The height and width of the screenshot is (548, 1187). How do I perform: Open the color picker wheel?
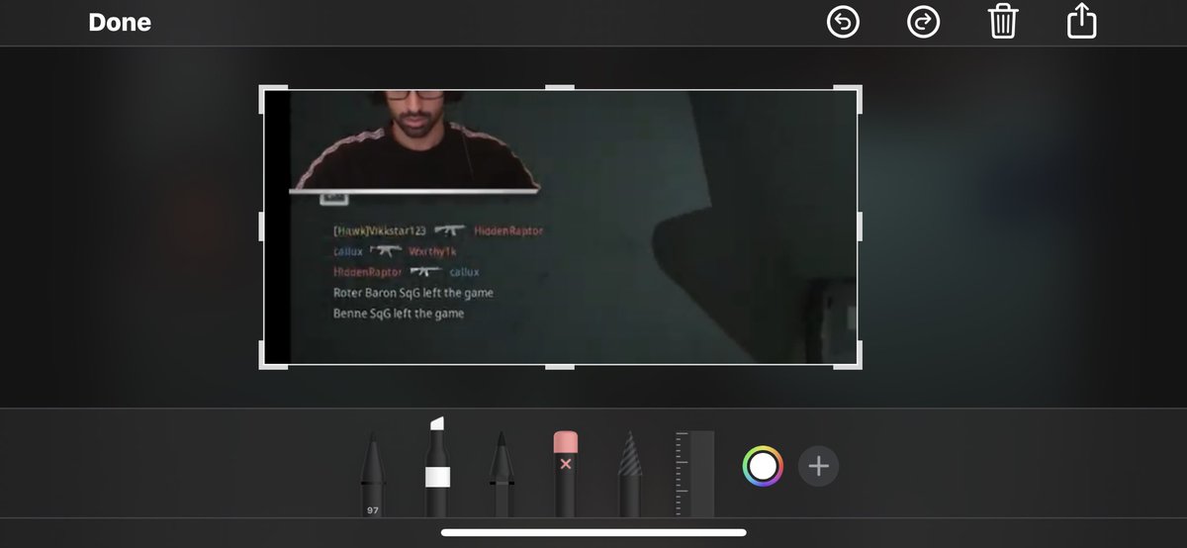[763, 466]
